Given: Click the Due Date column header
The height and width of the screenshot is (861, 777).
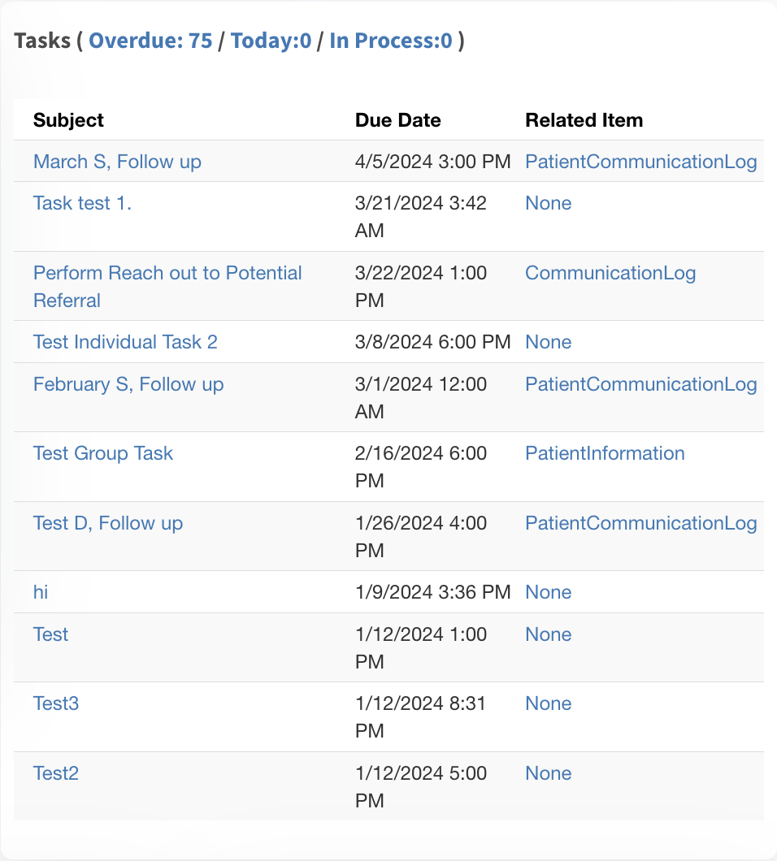Looking at the screenshot, I should click(397, 120).
